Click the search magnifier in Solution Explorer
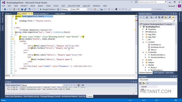Viewport: 182px width, 102px height. point(174,21)
